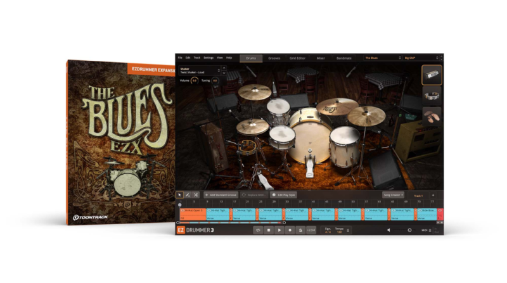Select the arrow pointer tool
The image size is (507, 283).
tap(180, 195)
